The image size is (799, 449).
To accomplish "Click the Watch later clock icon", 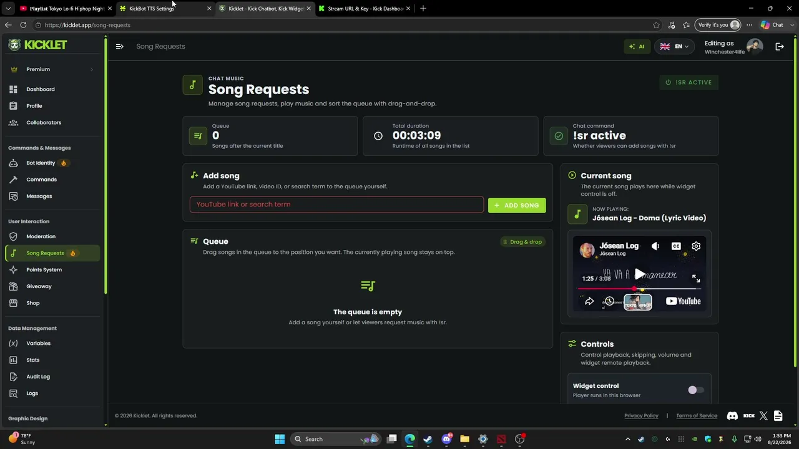I will point(609,301).
